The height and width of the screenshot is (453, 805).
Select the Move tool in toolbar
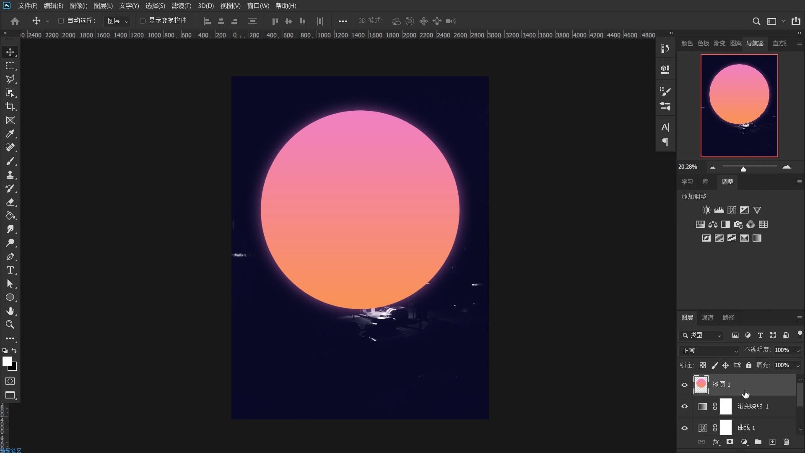tap(10, 52)
